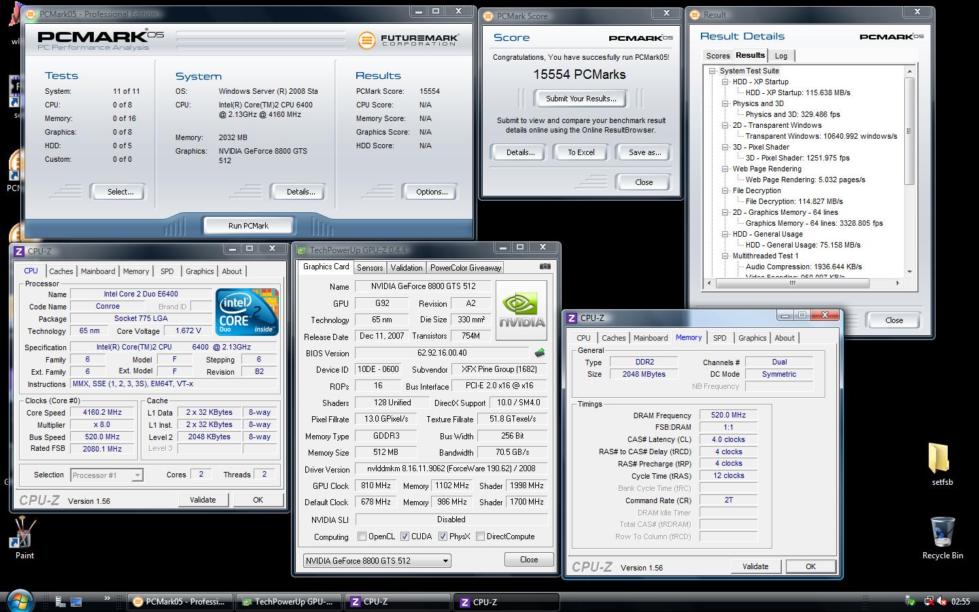Open the Caches tab in the CPU-Z CPU window

(61, 271)
